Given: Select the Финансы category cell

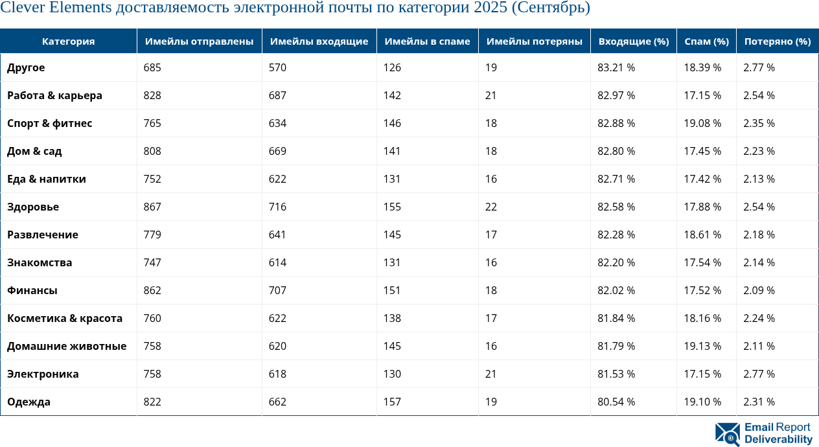Looking at the screenshot, I should [32, 290].
